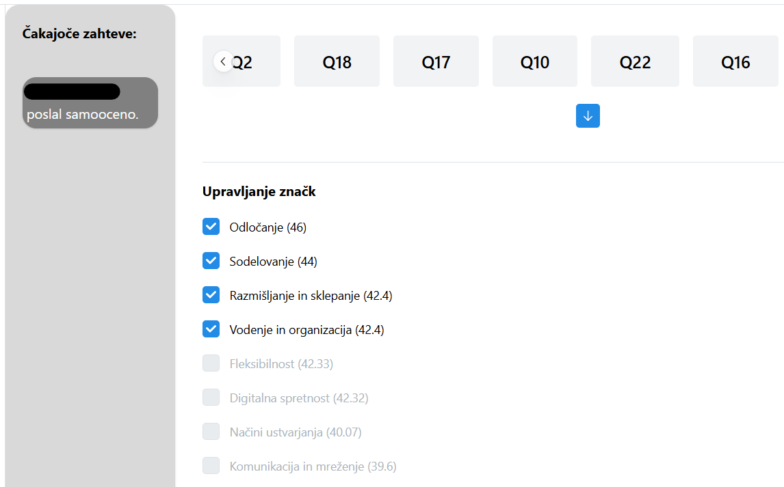Click the left chevron carousel arrow

coord(223,61)
